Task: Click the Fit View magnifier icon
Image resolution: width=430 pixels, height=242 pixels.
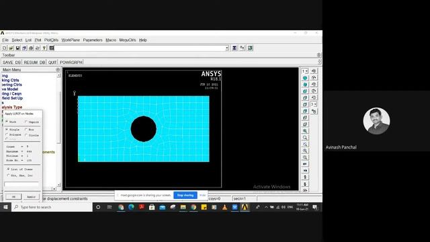Action: (x=305, y=131)
